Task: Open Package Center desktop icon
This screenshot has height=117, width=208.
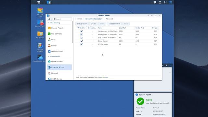Action: [40, 12]
